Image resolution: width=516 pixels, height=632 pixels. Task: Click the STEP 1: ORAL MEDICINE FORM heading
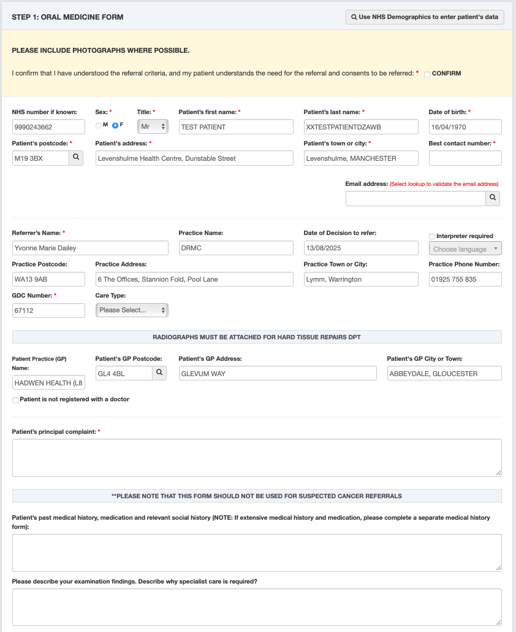67,17
